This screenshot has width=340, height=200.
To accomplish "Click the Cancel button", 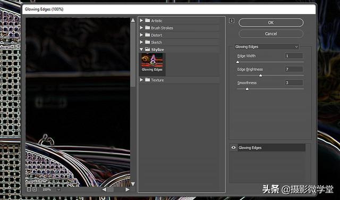I will [x=271, y=34].
